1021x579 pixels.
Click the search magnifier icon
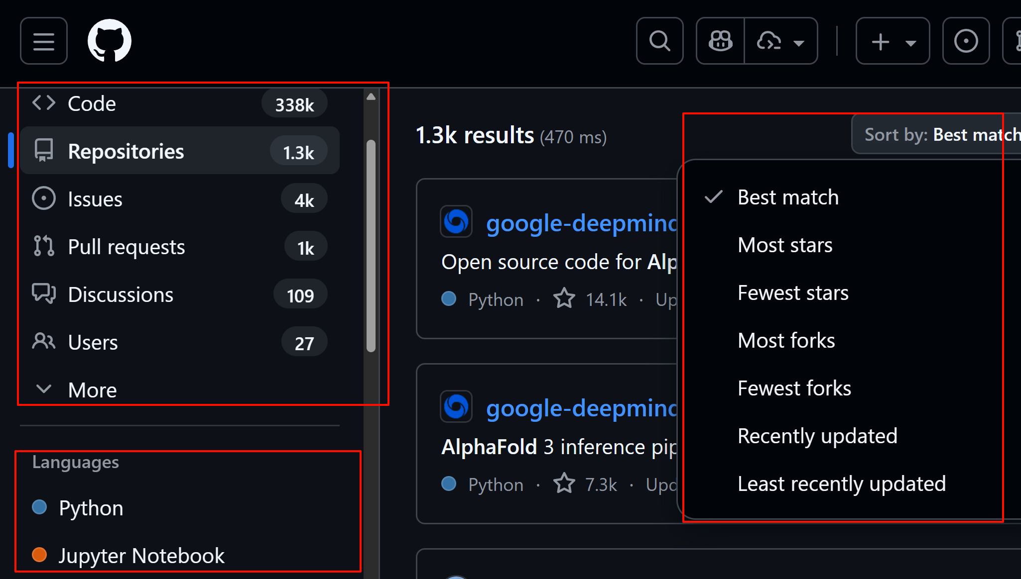tap(659, 41)
